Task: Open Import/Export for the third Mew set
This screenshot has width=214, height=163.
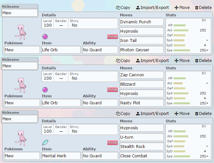Action: pos(152,114)
